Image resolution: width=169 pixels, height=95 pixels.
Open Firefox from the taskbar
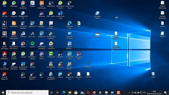pyautogui.click(x=94, y=93)
